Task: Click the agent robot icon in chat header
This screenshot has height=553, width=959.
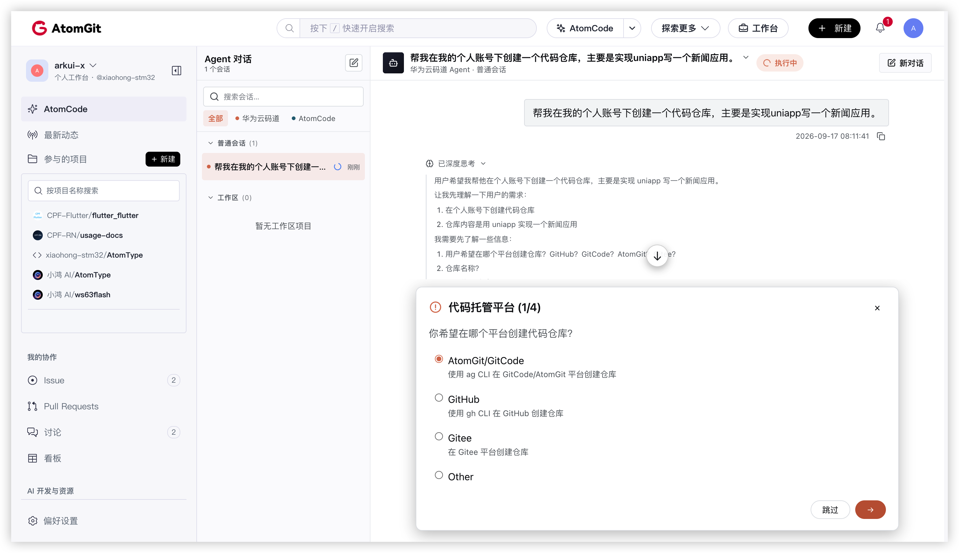Action: tap(393, 63)
